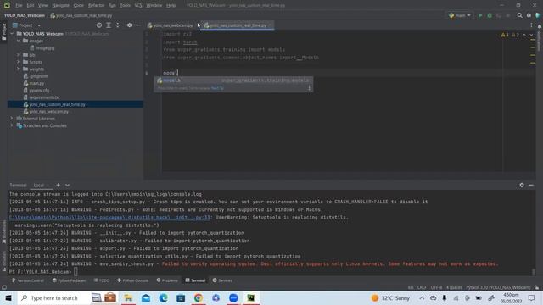543x305 pixels.
Task: Collapse the images folder
Action: pos(19,41)
